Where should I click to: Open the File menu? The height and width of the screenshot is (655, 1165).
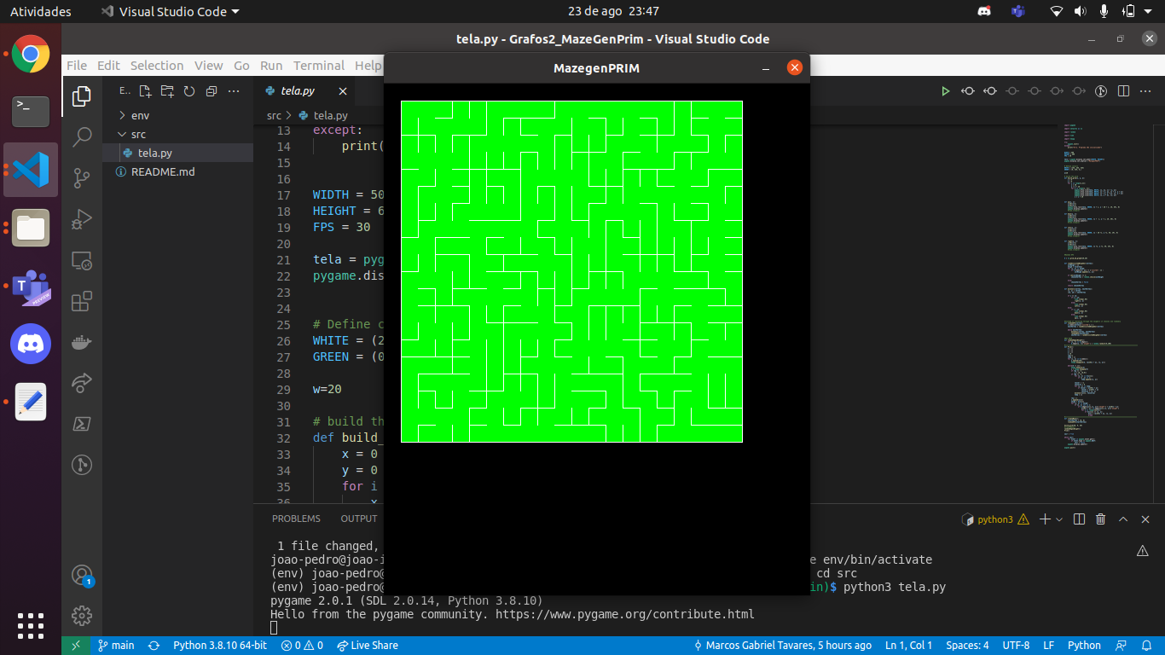(77, 66)
